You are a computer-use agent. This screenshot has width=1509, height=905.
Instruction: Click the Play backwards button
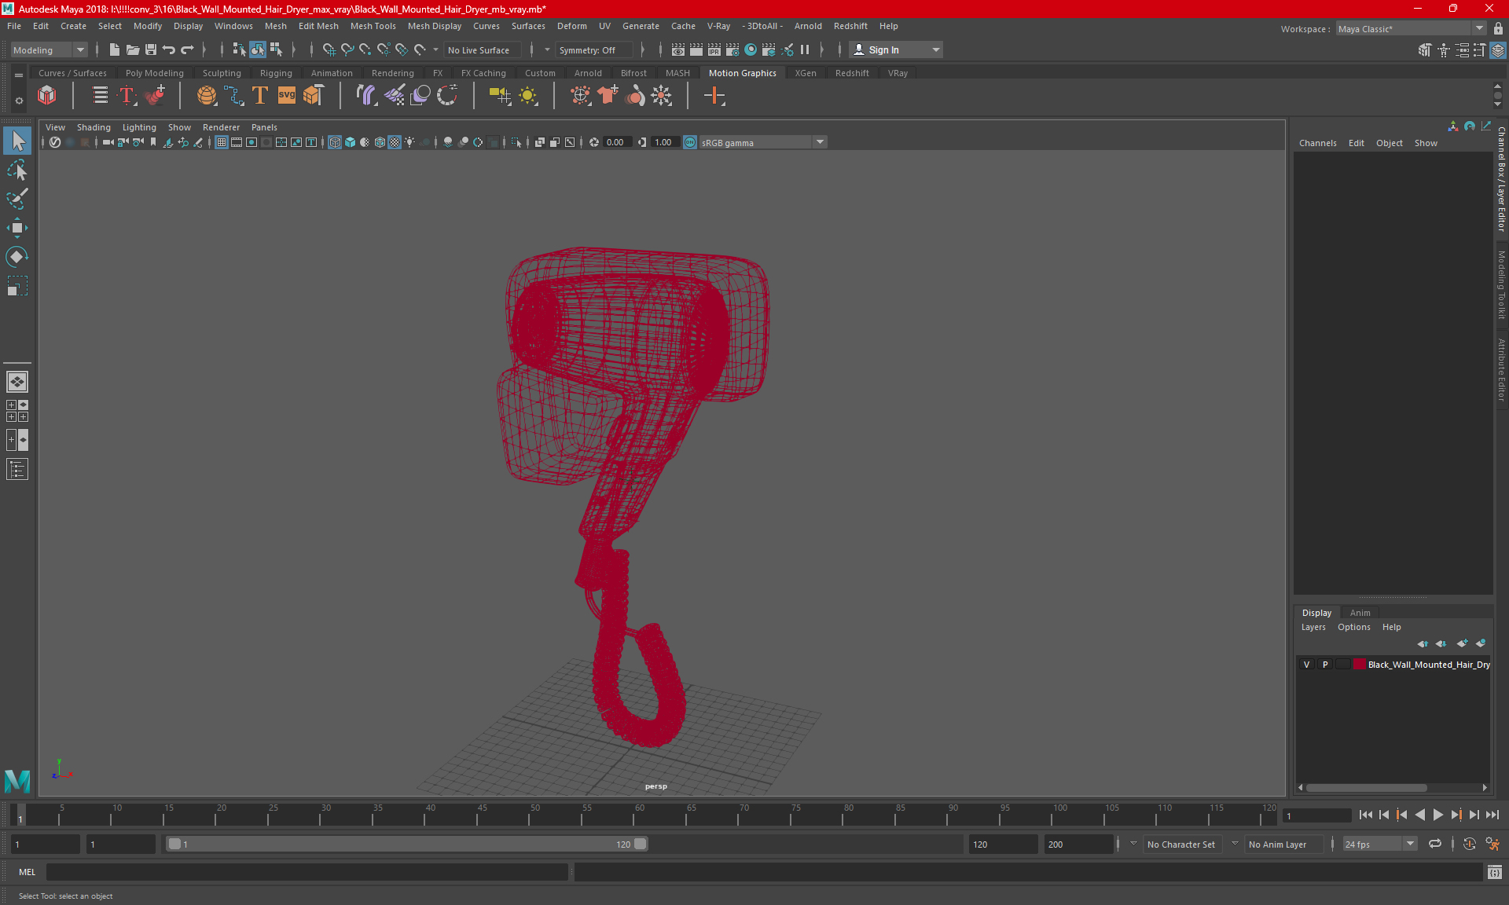(1419, 815)
